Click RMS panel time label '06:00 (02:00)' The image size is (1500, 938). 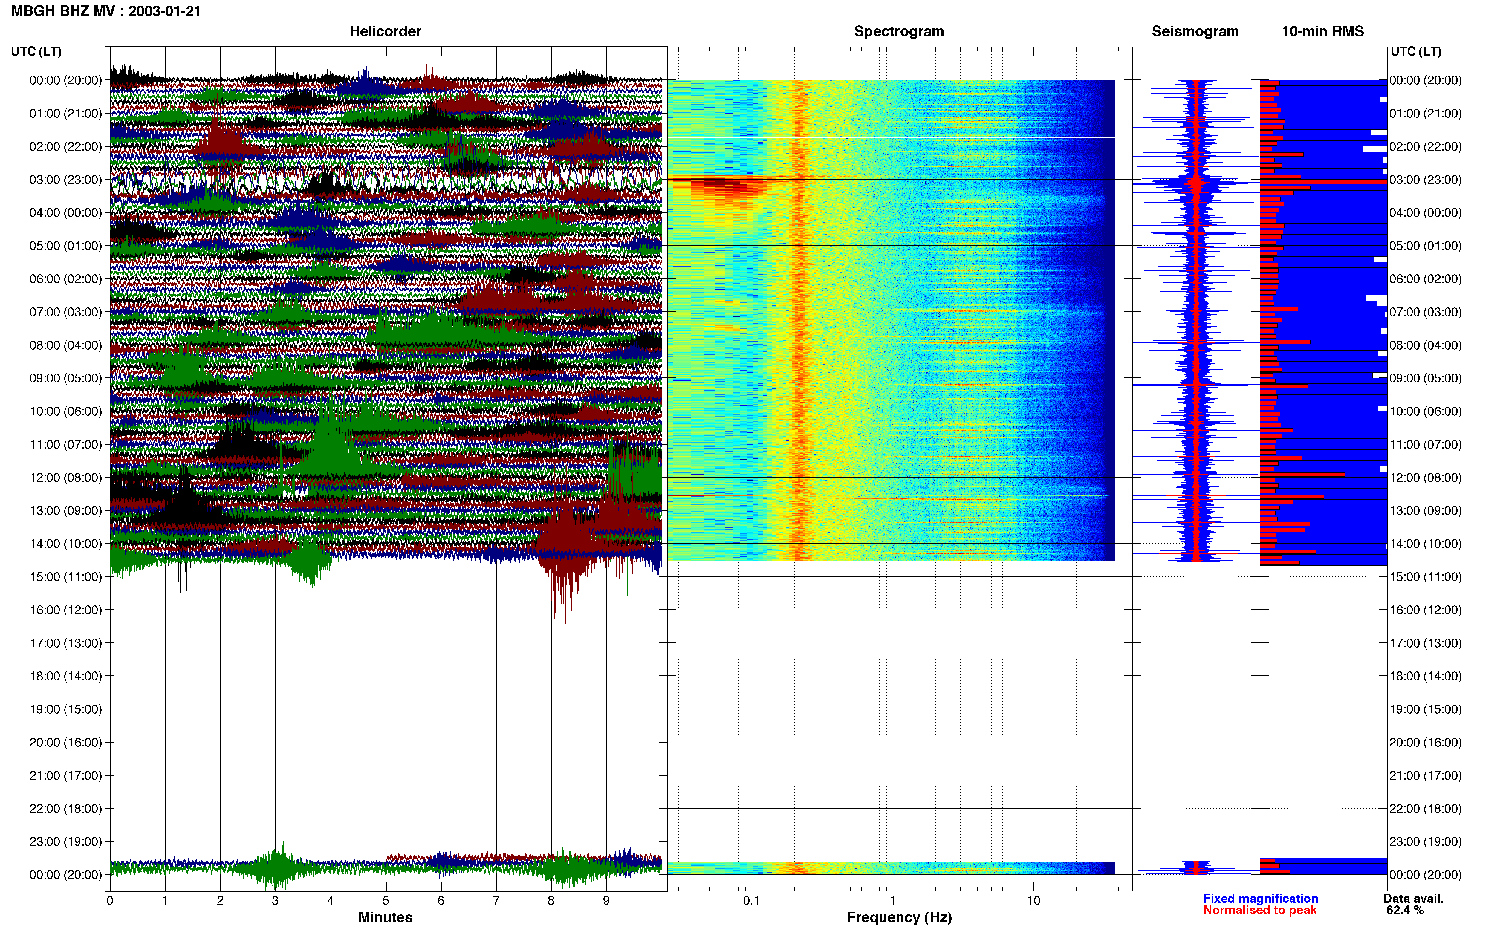point(1426,279)
